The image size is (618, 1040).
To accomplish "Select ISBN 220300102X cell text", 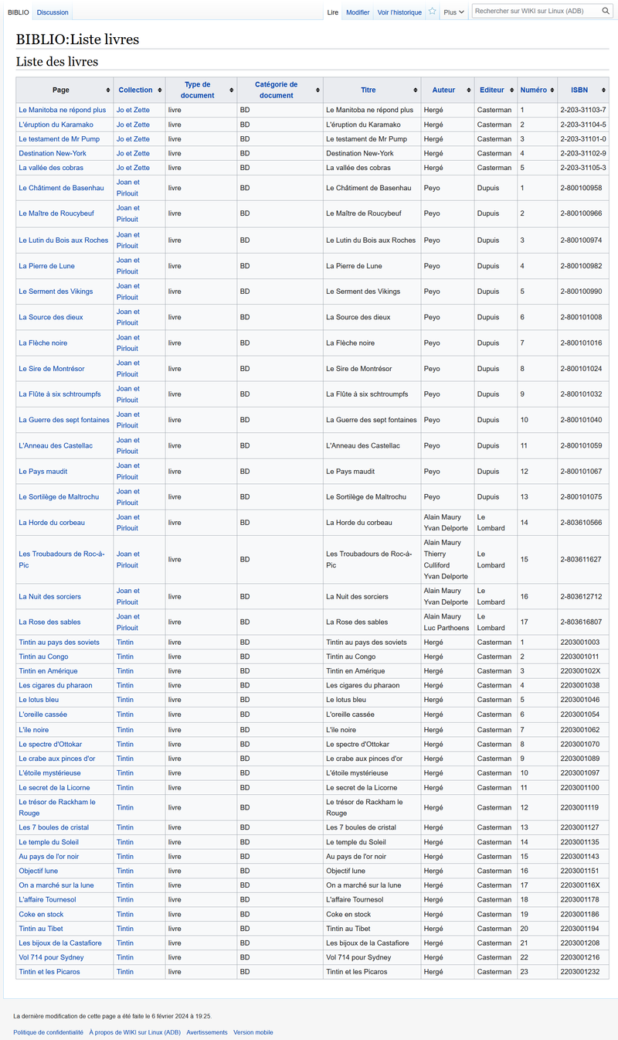I will pos(580,671).
